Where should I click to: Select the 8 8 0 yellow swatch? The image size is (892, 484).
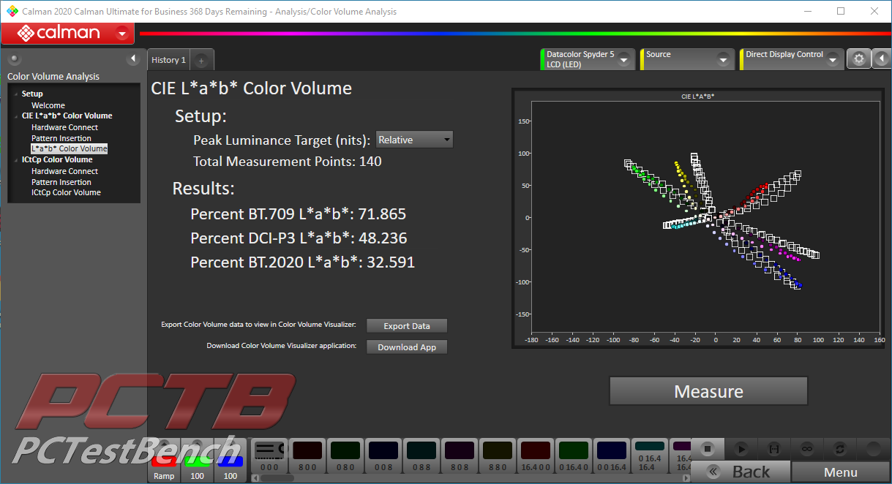pos(497,456)
